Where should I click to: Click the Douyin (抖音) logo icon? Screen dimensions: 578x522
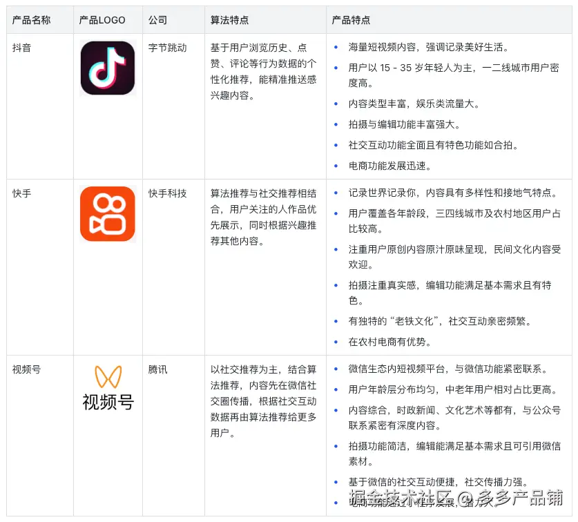(108, 68)
